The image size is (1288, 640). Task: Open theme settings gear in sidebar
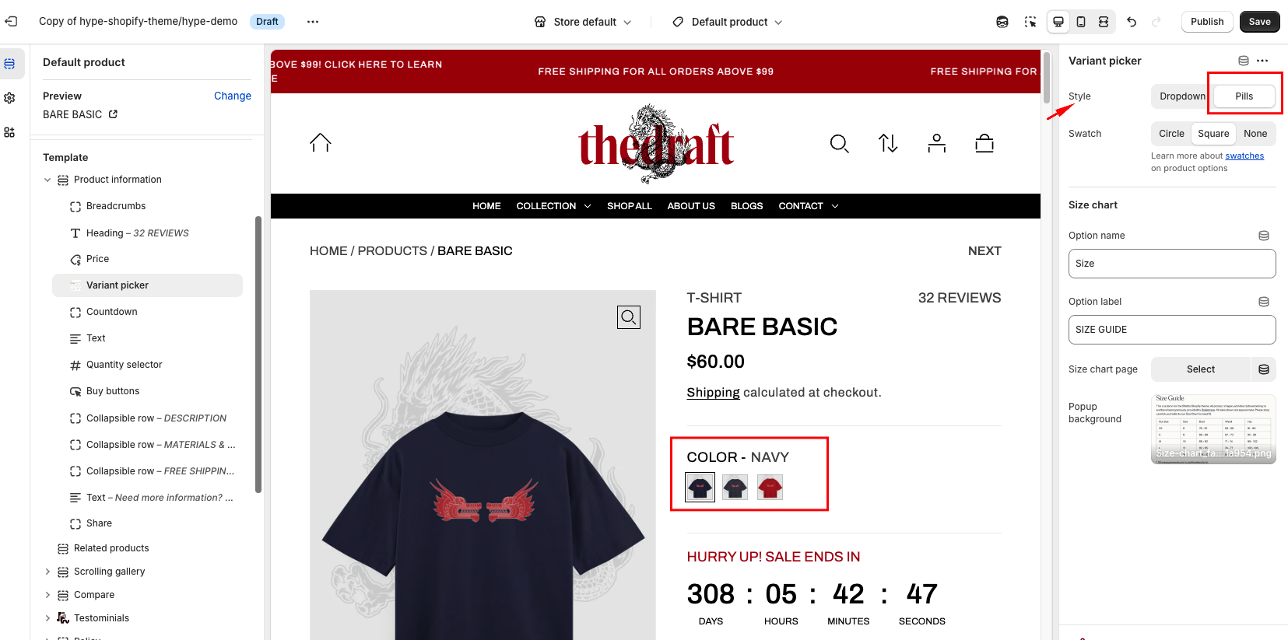coord(9,98)
